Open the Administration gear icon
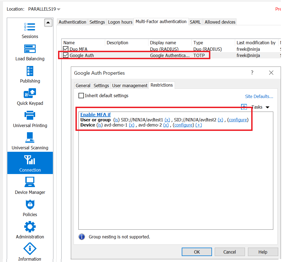The image size is (282, 262). (30, 227)
